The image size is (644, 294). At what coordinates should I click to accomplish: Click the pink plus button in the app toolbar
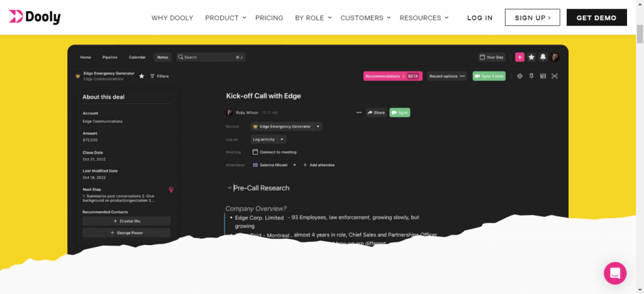[x=519, y=57]
